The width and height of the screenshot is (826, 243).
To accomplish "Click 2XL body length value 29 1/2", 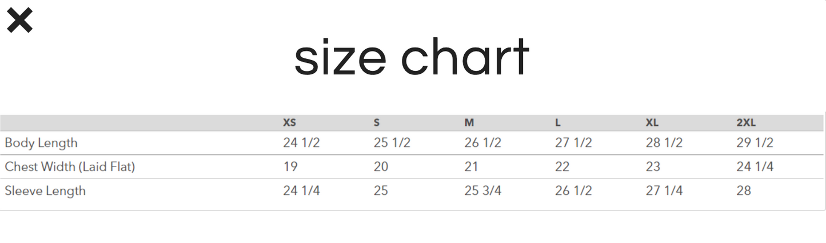I will 755,143.
